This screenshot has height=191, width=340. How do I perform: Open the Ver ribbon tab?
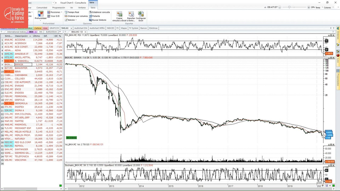[72, 7]
